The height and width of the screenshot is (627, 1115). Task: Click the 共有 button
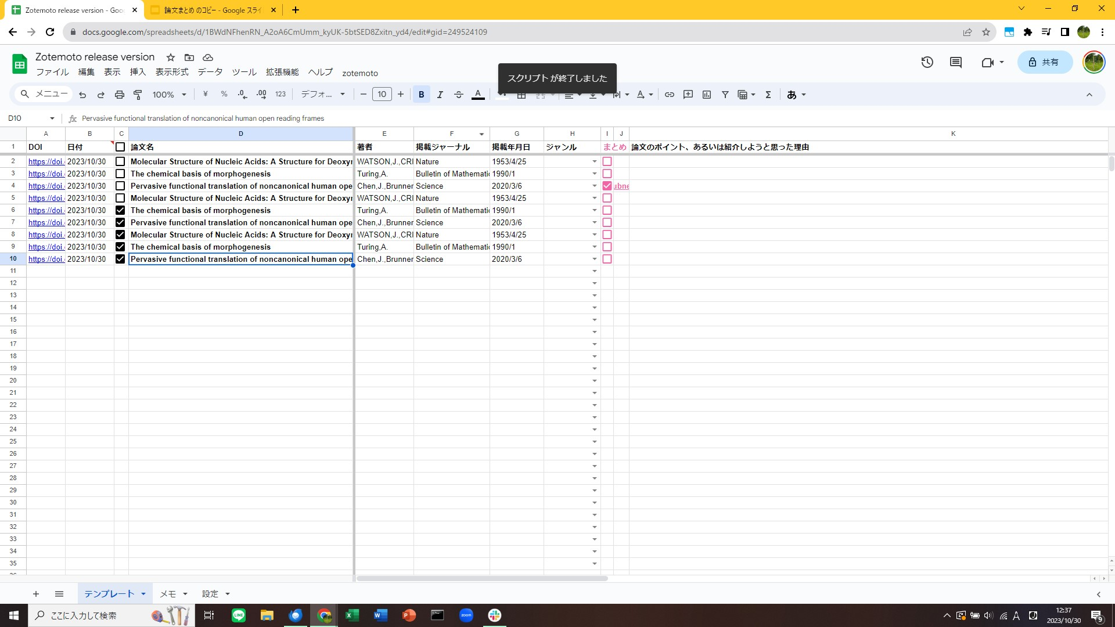click(1045, 62)
